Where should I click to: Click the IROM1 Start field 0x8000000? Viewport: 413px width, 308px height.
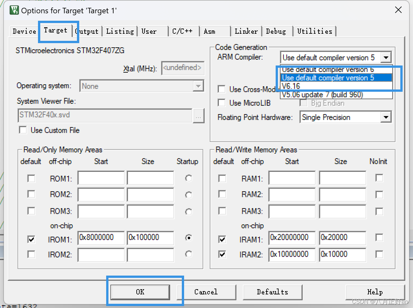click(x=101, y=238)
